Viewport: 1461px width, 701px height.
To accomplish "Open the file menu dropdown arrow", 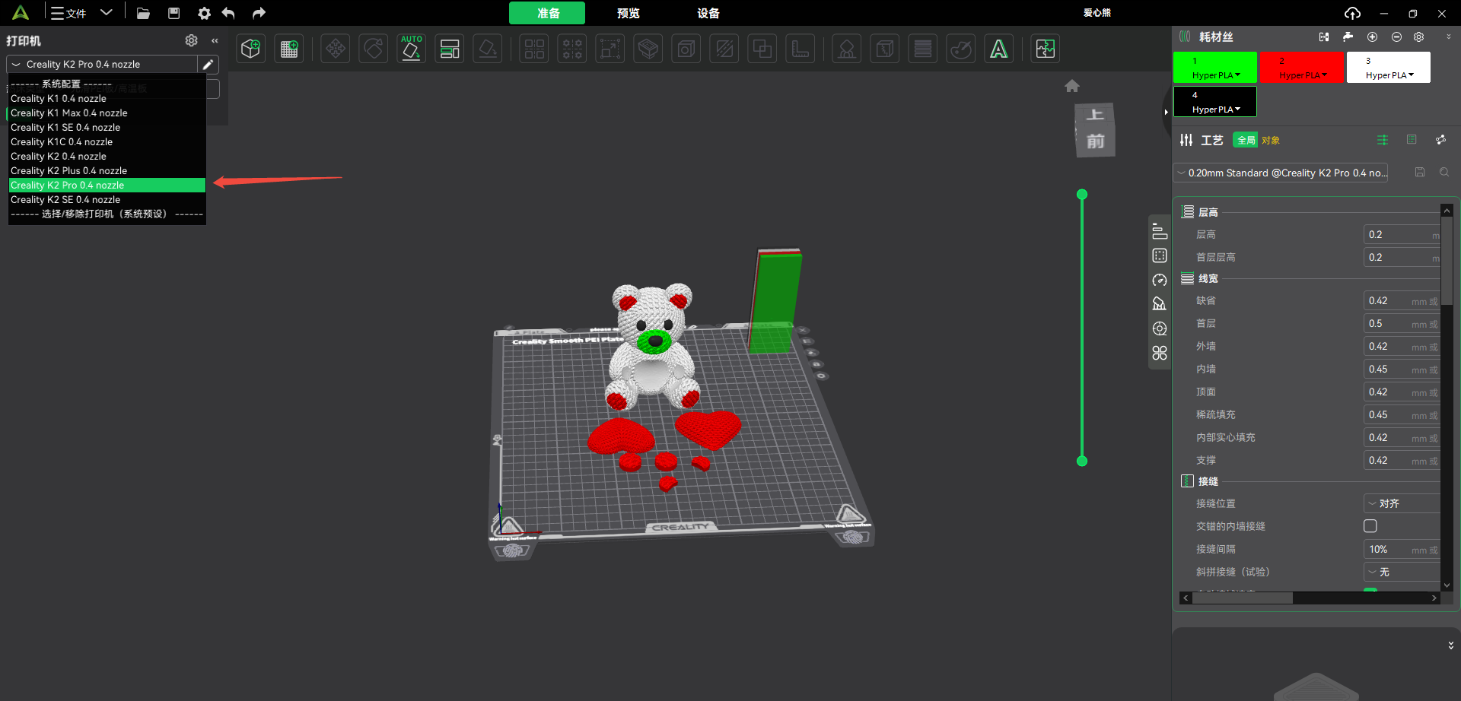I will click(x=107, y=13).
